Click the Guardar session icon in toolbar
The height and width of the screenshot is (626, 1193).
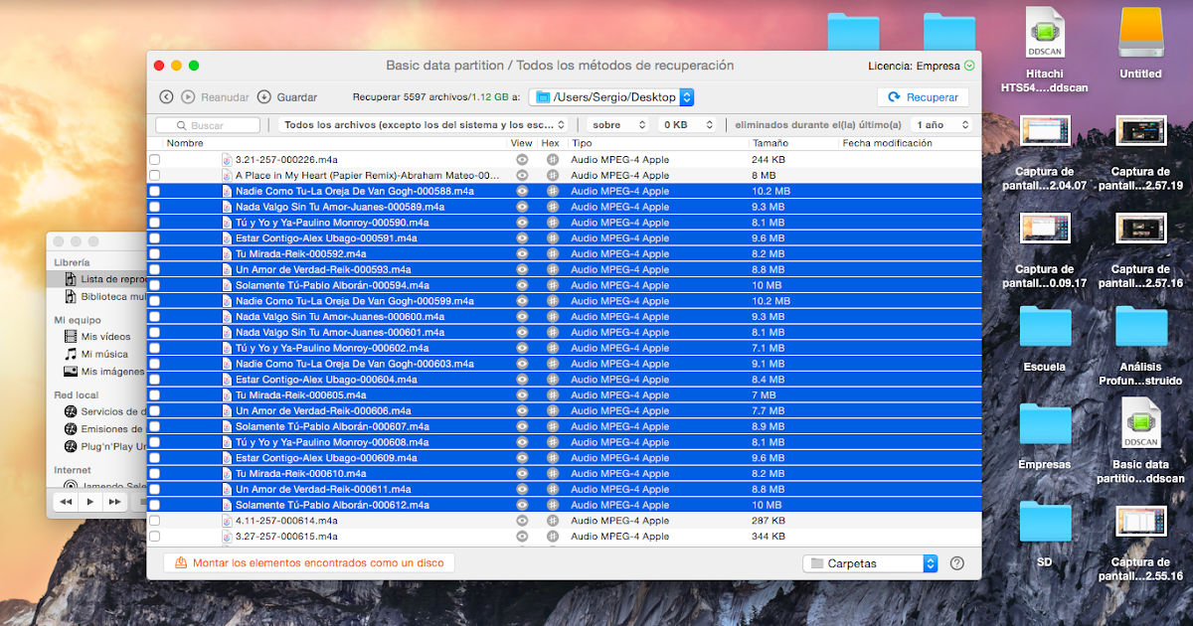pyautogui.click(x=261, y=97)
